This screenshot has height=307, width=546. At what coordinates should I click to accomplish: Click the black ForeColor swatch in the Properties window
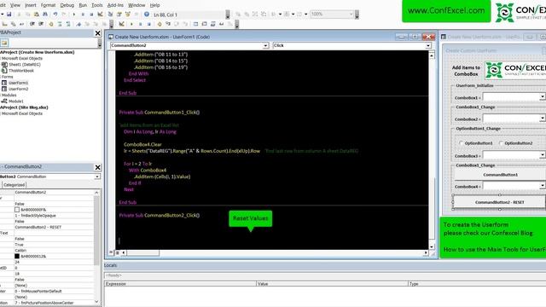pos(17,256)
